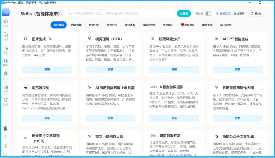Select the 官方精选 category tab
275x158 pixels.
point(58,25)
